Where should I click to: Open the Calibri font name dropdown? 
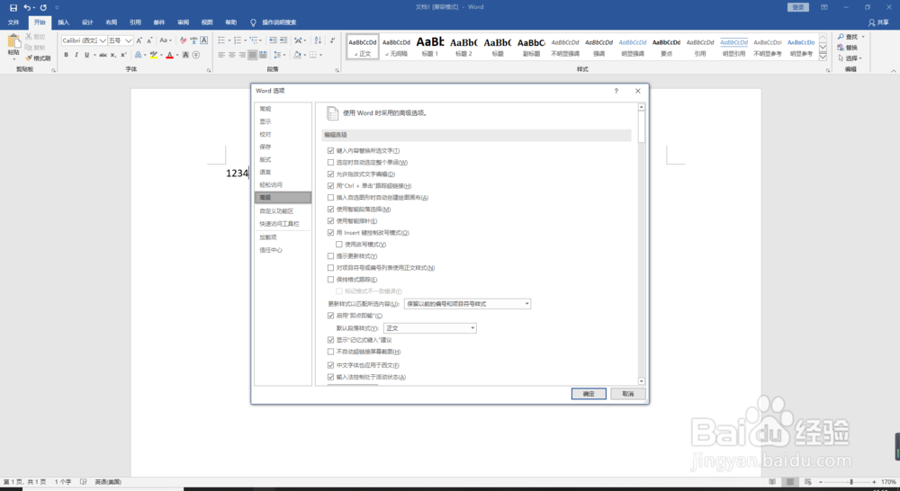pyautogui.click(x=103, y=40)
